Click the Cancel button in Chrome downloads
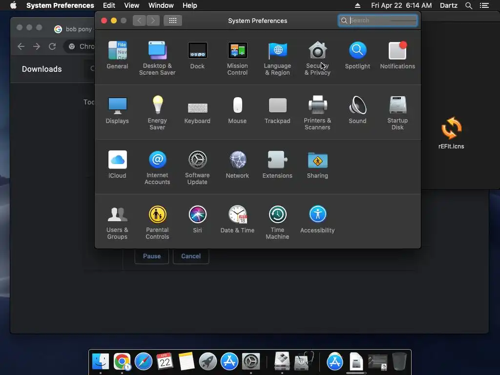This screenshot has width=500, height=375. [191, 256]
